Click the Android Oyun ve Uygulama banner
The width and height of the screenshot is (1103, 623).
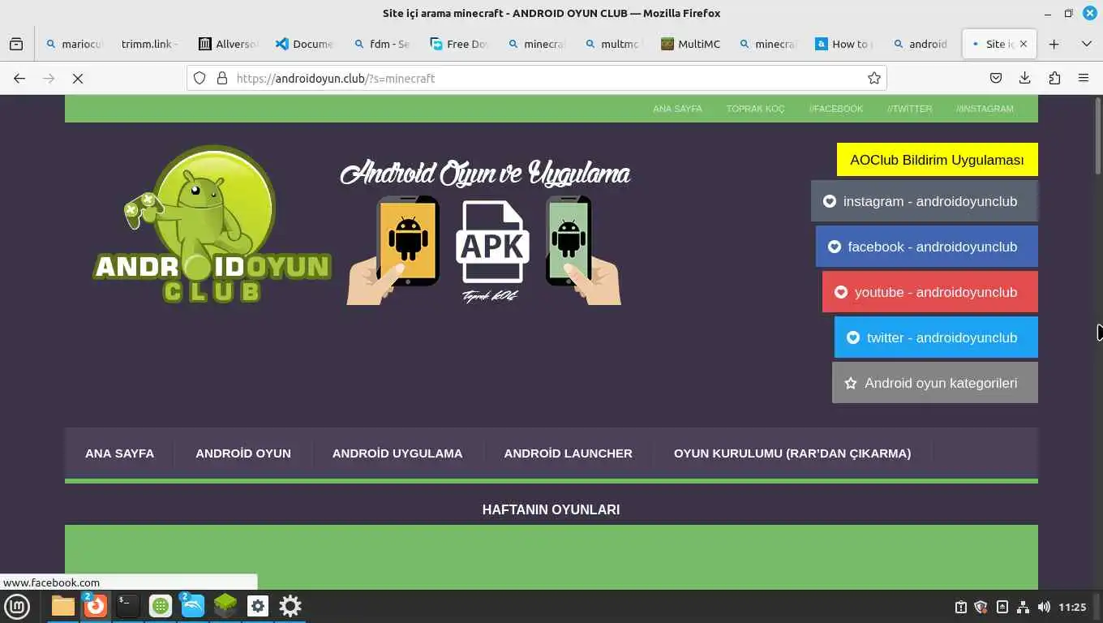[x=484, y=233]
